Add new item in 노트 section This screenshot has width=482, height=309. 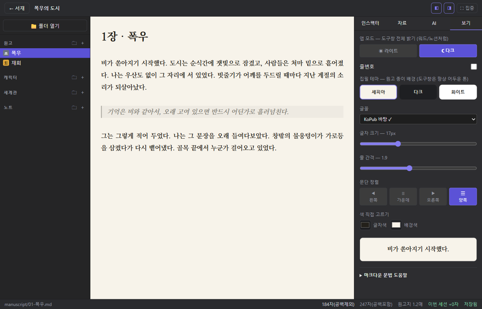82,107
